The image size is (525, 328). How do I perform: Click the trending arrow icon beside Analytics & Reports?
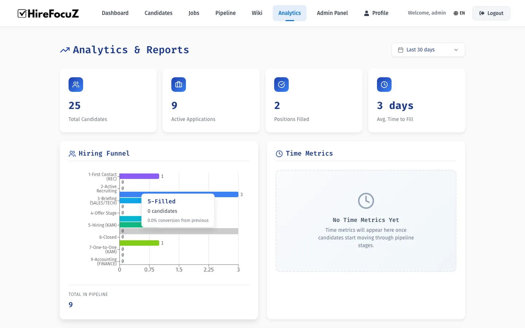65,50
